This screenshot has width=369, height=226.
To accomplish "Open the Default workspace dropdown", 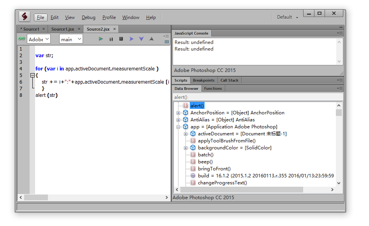I will click(287, 17).
